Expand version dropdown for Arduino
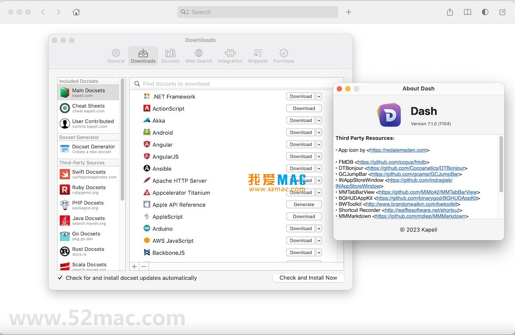Screen dimensions: 515x335 point(319,228)
